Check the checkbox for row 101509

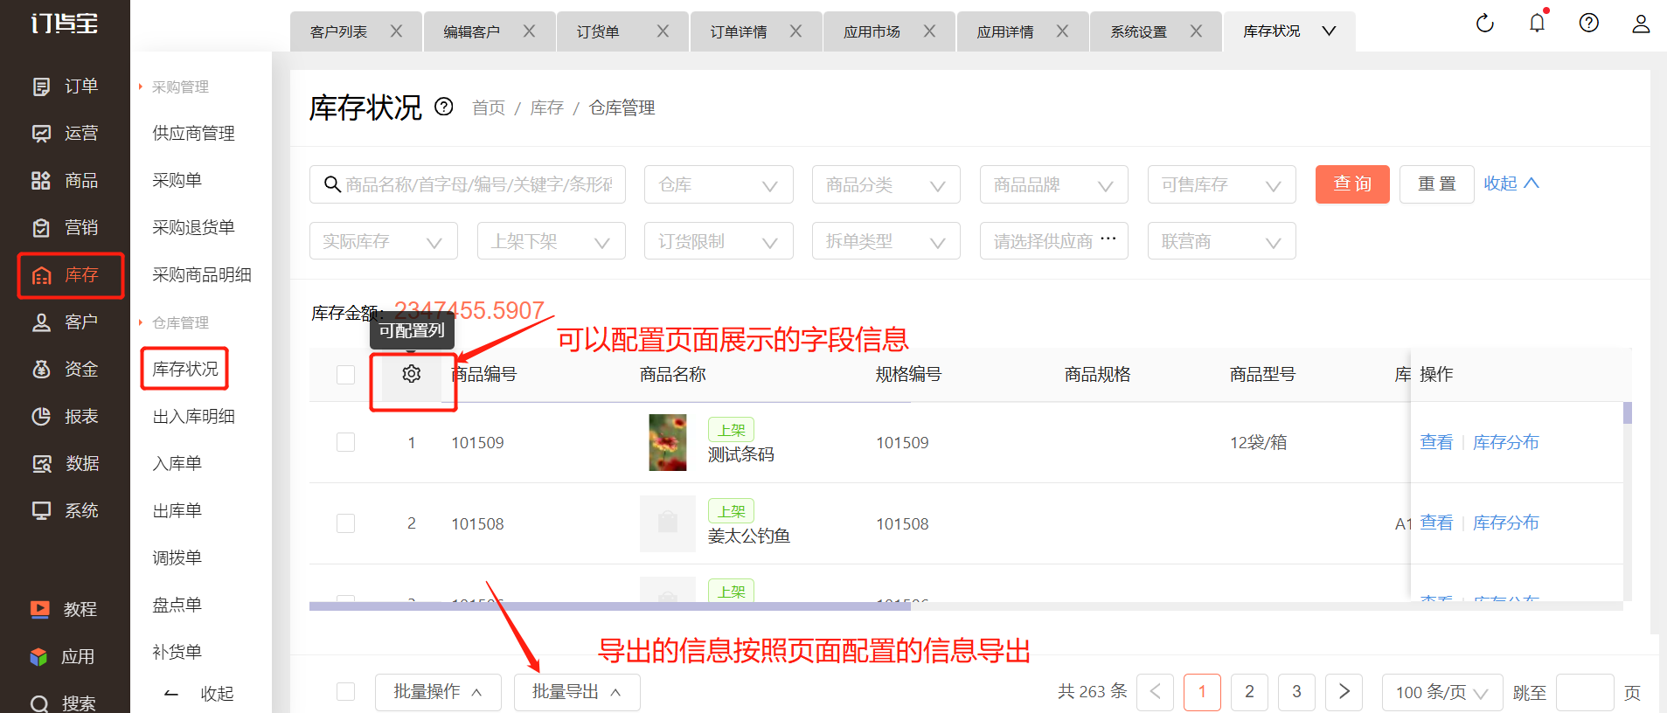click(346, 442)
